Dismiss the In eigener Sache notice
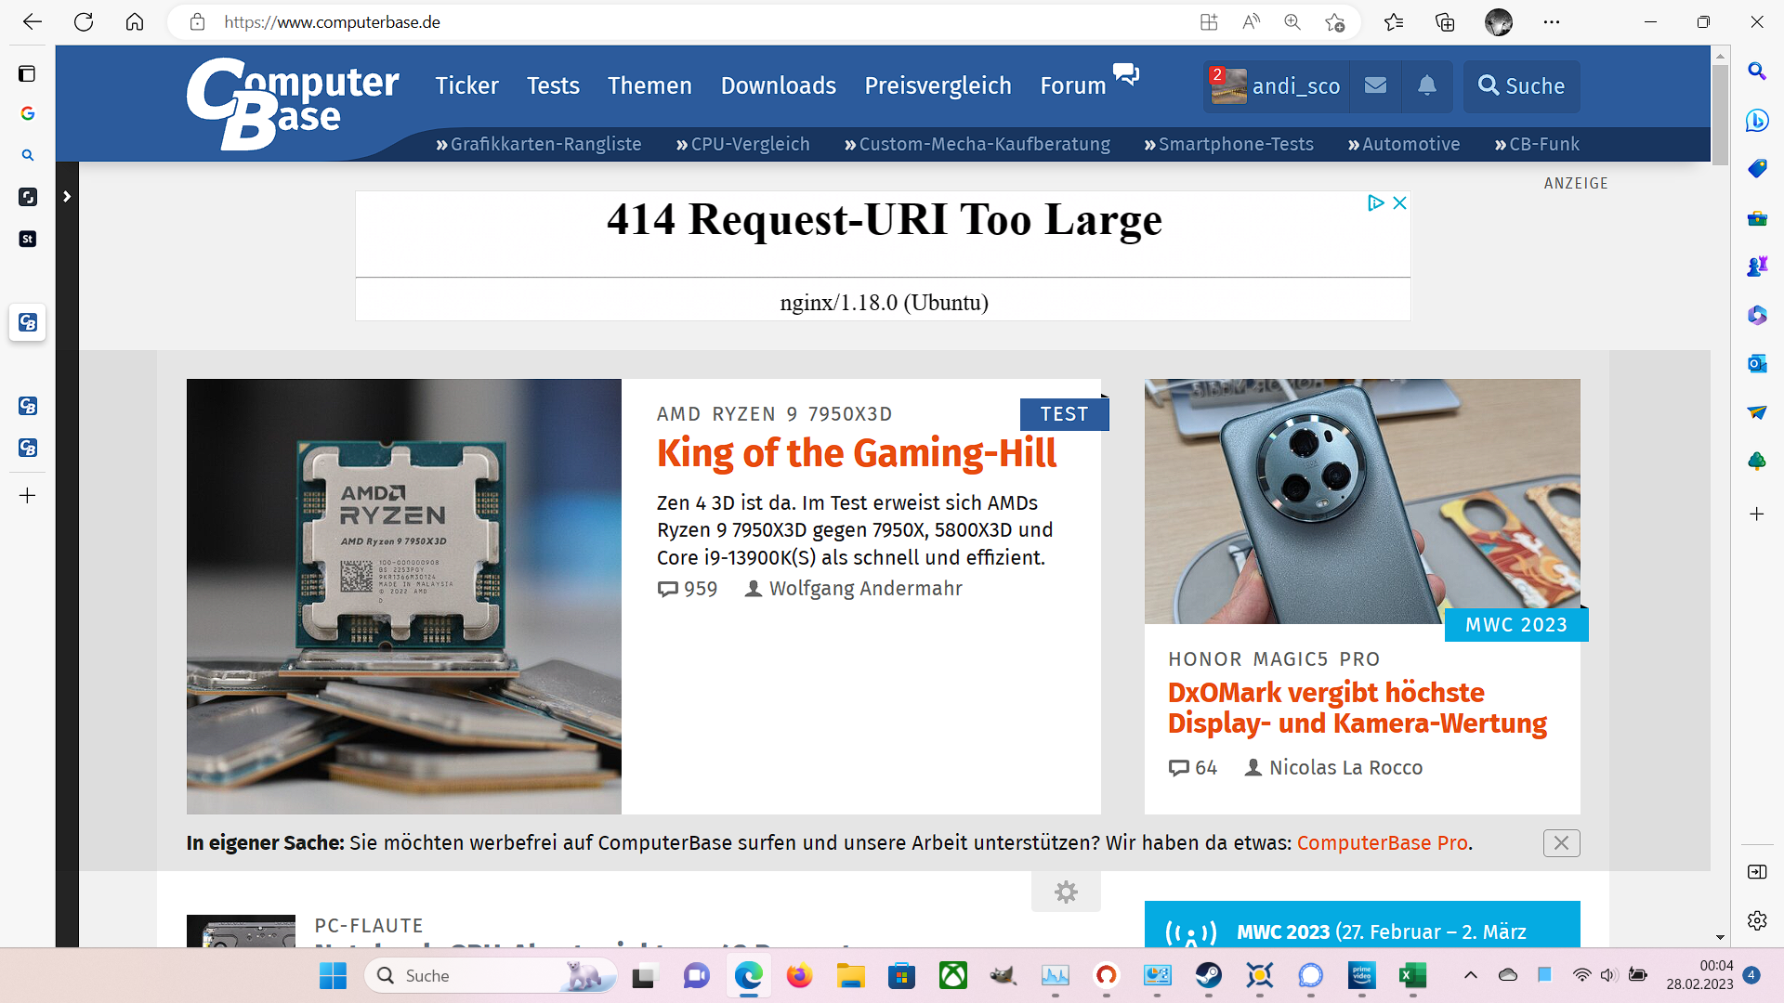Viewport: 1784px width, 1003px height. click(1561, 842)
